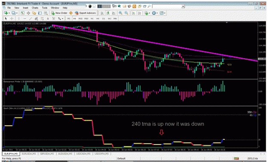Switch to D1 timeframe
Viewport: 268px width, 162px height.
(104, 18)
